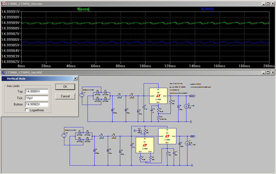Click the 3092 output net label
The image size is (276, 174).
click(x=193, y=136)
